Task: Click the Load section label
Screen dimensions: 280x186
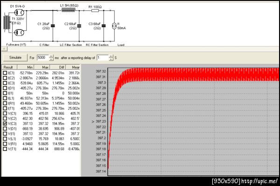Action: 121,45
